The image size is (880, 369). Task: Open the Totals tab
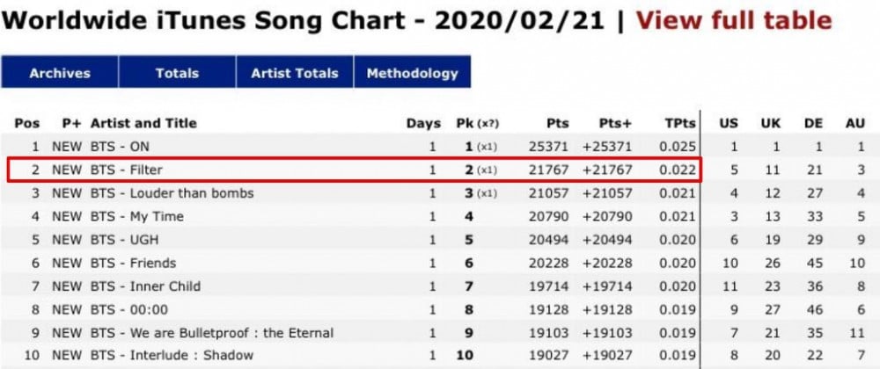[177, 74]
